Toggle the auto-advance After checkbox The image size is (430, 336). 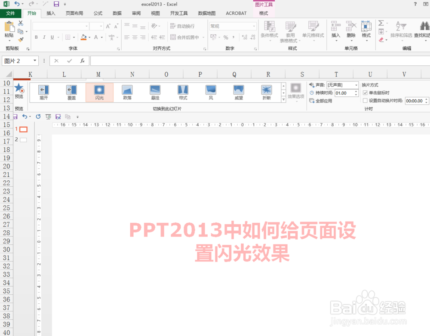365,101
